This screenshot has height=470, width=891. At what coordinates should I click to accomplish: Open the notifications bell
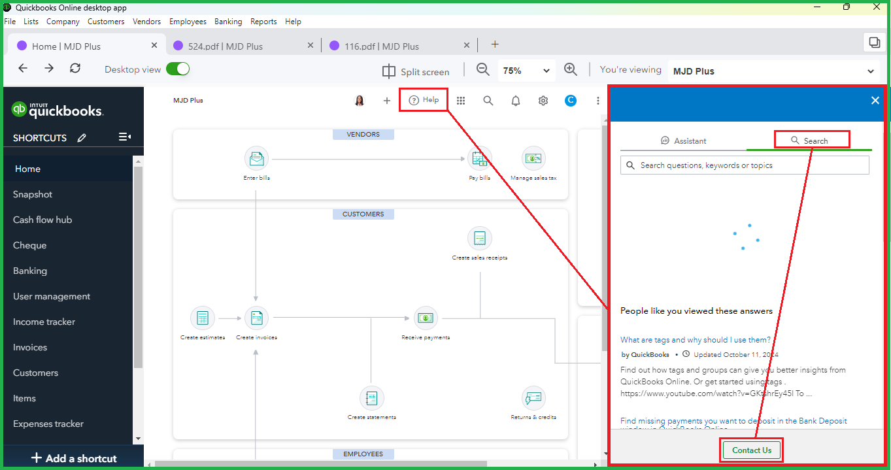click(x=515, y=100)
